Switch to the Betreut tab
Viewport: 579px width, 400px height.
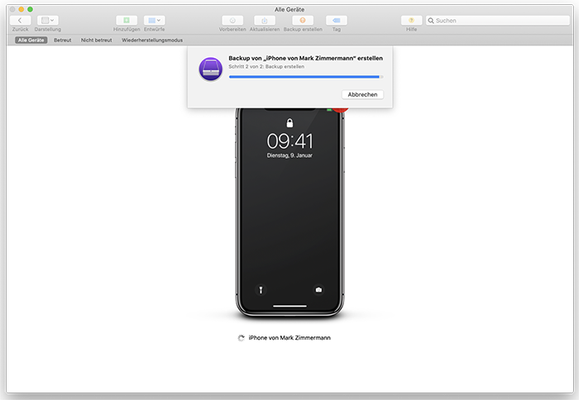click(x=63, y=40)
